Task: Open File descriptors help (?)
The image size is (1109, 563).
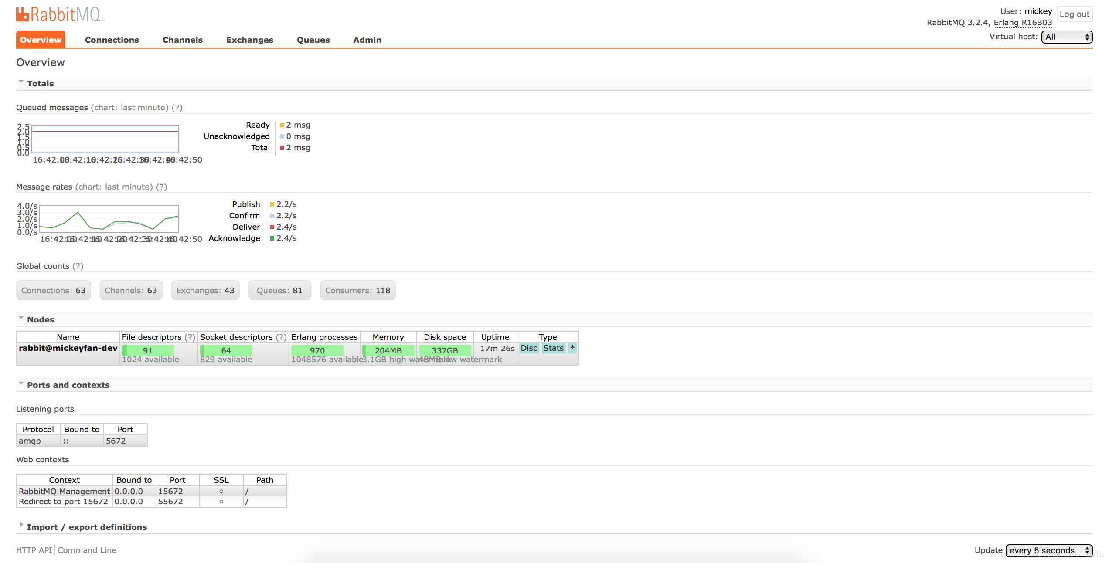Action: (x=190, y=337)
